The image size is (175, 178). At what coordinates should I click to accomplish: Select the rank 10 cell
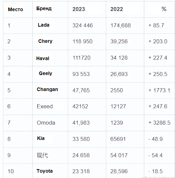[x=11, y=171]
